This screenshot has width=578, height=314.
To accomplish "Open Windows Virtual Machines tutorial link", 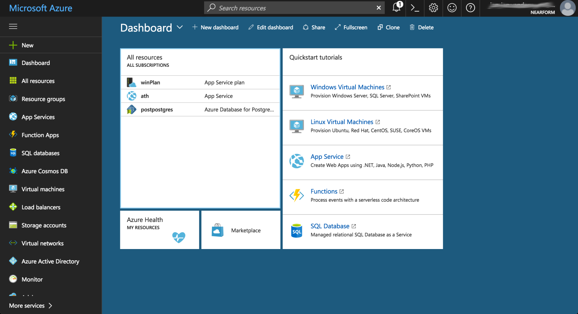I will click(x=347, y=87).
